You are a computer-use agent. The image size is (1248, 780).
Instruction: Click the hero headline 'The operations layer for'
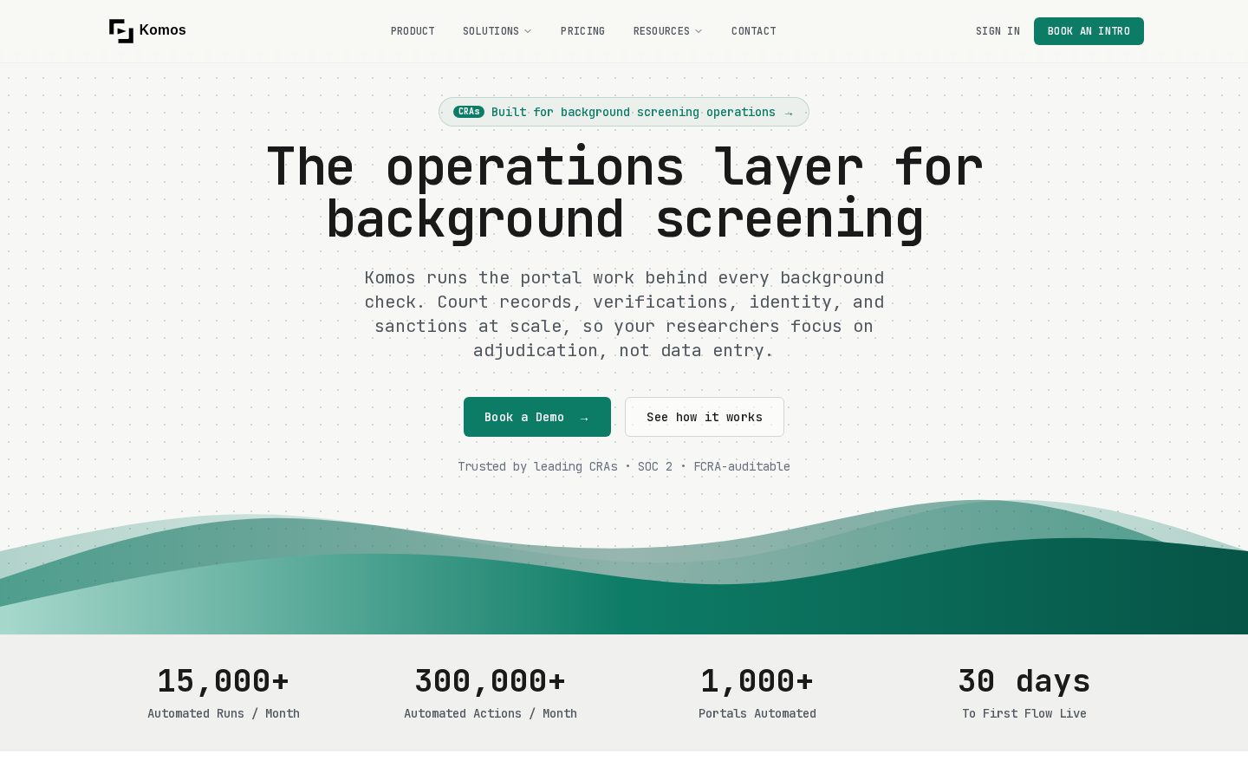click(624, 166)
